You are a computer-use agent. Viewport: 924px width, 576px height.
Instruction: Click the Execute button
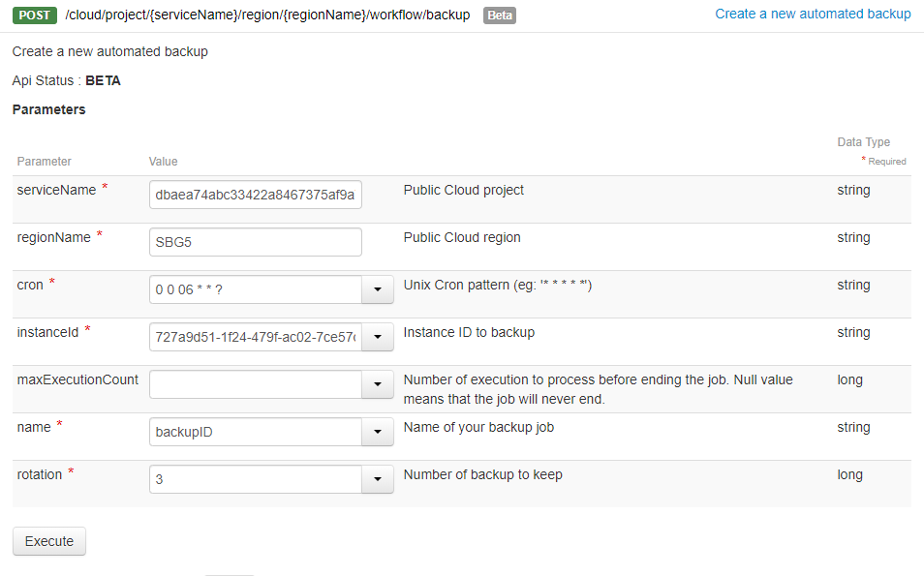[49, 541]
